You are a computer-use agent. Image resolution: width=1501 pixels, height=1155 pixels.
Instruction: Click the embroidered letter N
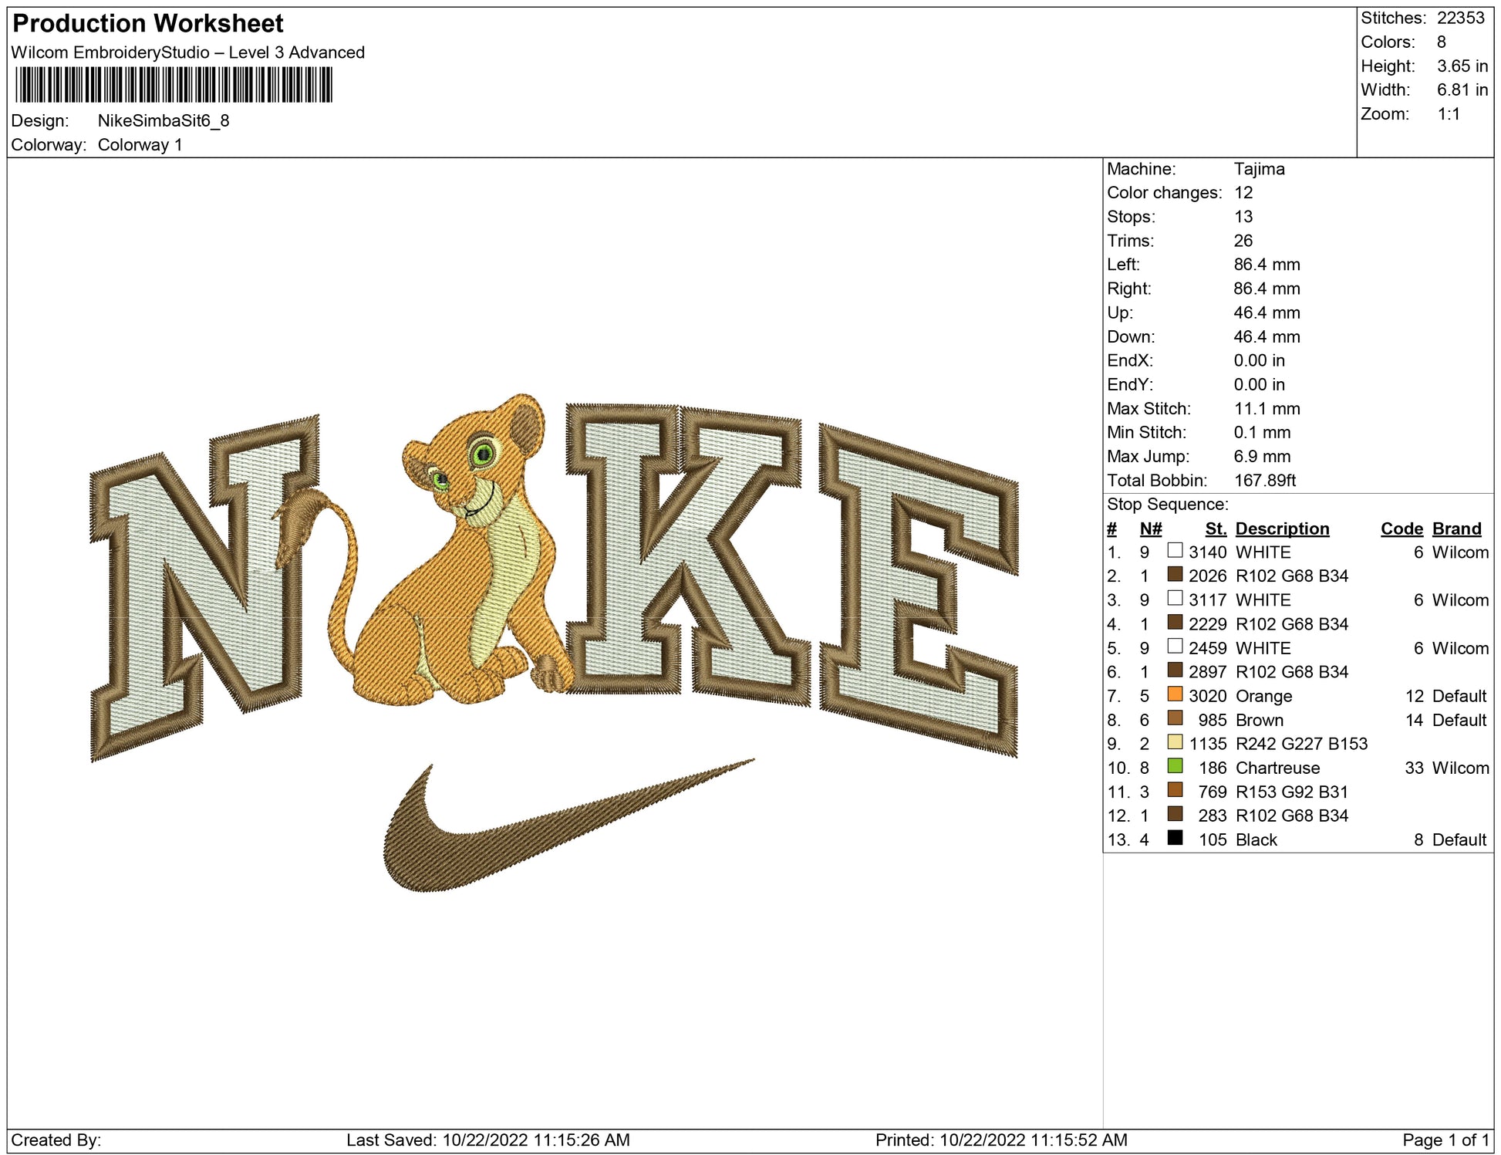point(204,586)
